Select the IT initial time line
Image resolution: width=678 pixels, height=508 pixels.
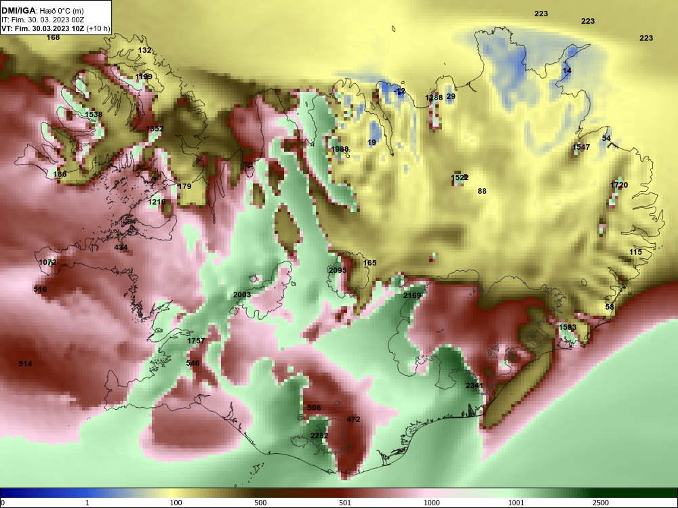pos(43,20)
